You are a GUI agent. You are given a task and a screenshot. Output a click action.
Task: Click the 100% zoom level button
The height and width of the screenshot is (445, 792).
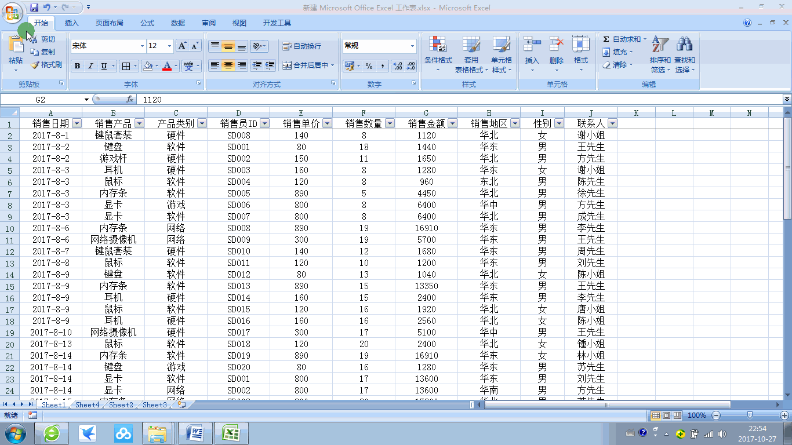pos(697,415)
